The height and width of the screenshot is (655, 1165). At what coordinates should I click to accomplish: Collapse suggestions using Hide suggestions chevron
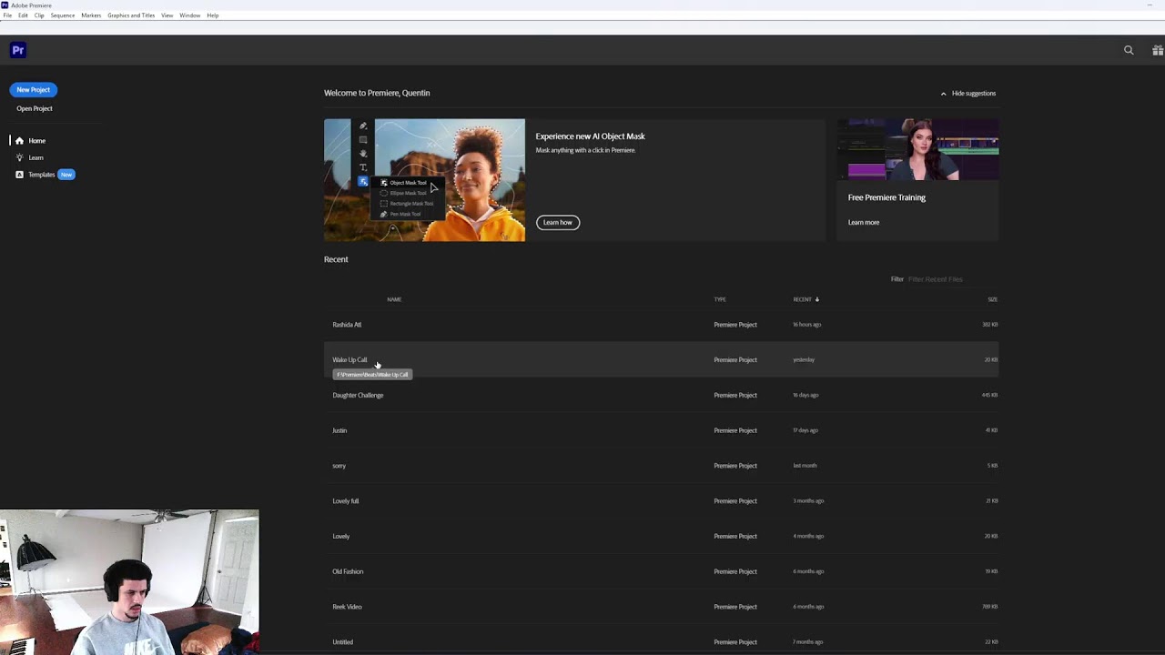[943, 94]
